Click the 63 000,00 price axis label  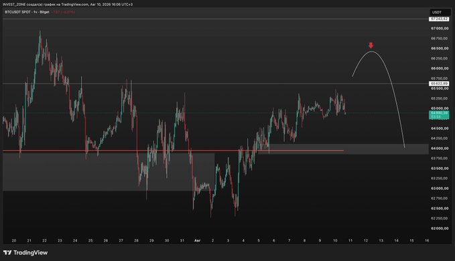[440, 188]
